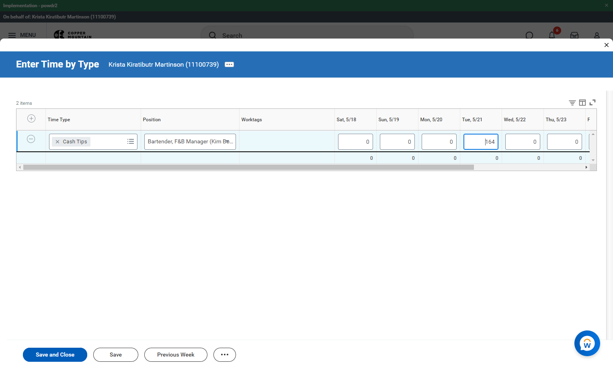Open the main MENU hamburger
This screenshot has width=613, height=369.
22,35
